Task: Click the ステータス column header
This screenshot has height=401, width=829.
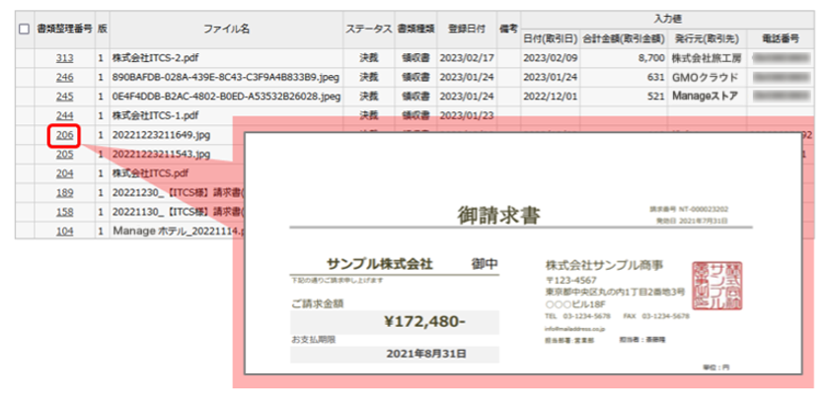Action: [369, 30]
